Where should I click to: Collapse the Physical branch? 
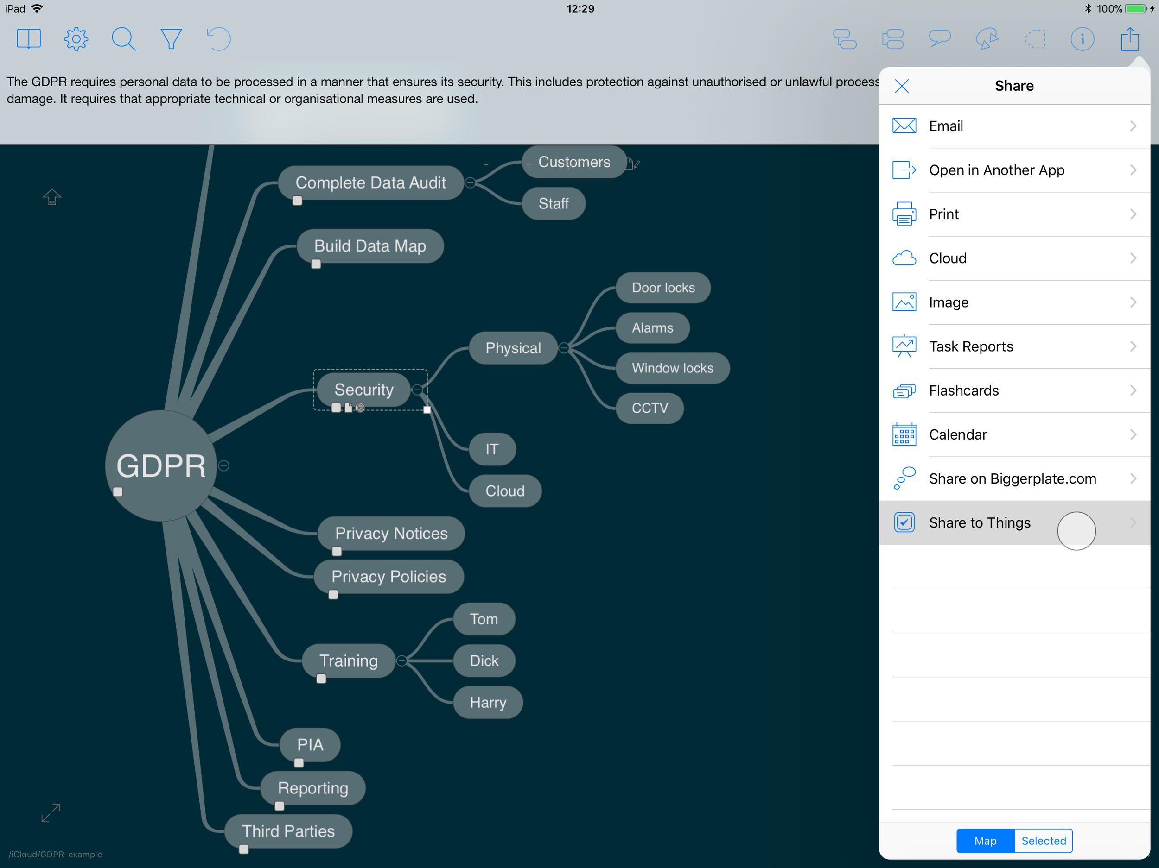pos(563,348)
